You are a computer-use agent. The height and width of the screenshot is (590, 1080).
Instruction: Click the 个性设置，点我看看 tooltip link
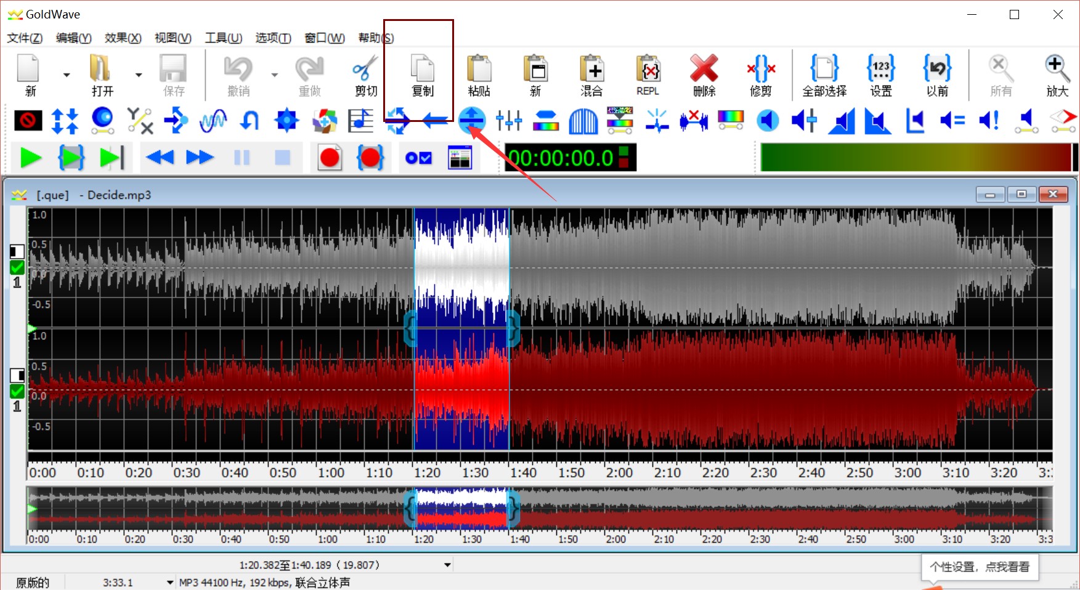click(x=979, y=567)
